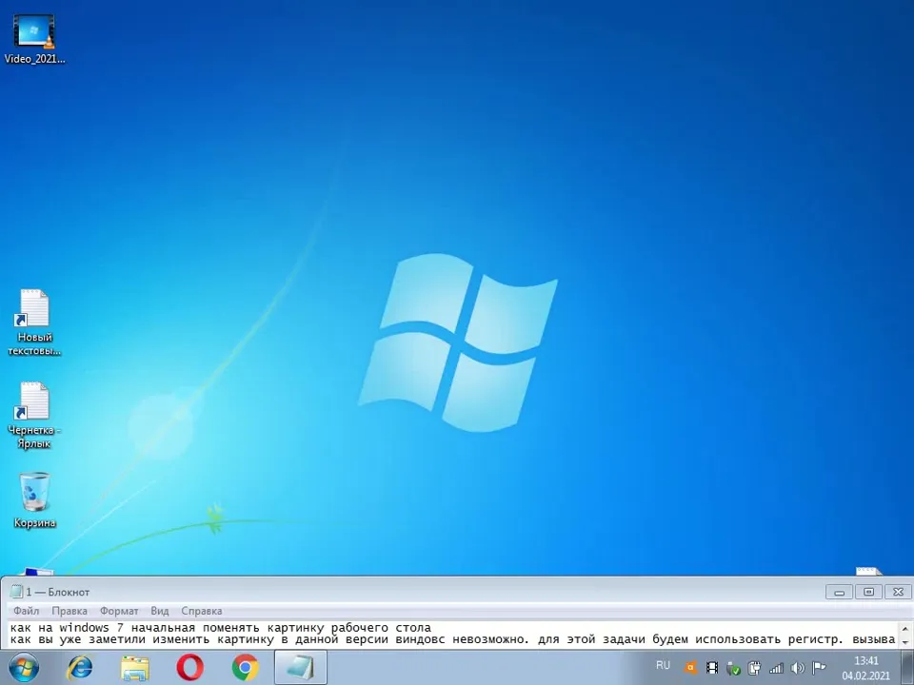Select Video_2021 file icon on desktop
This screenshot has height=685, width=914.
(x=34, y=39)
